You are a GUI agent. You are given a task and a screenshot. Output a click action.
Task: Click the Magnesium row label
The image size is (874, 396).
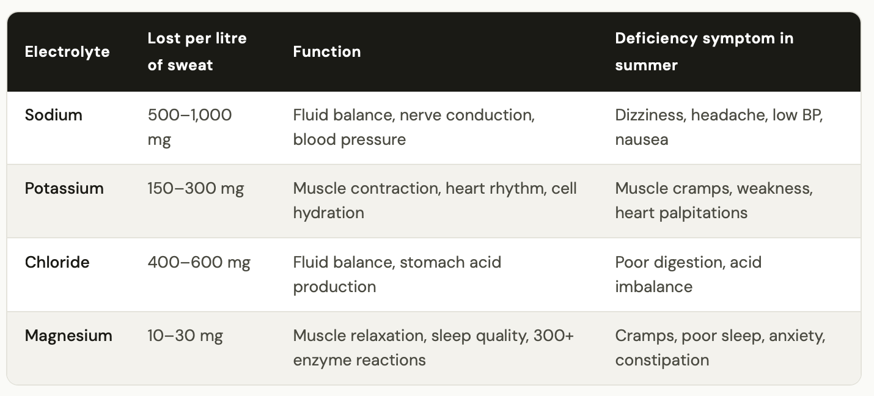[68, 335]
